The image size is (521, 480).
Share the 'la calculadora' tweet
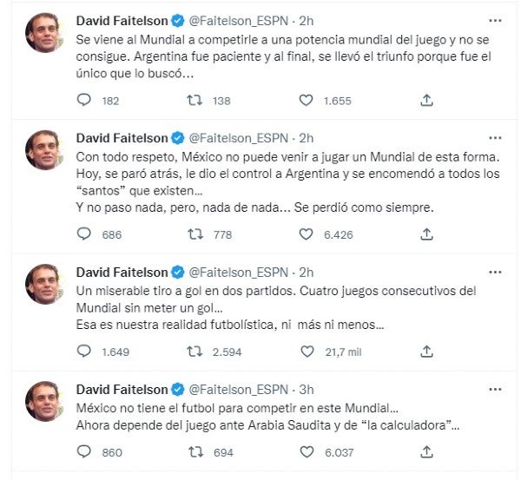[x=425, y=452]
